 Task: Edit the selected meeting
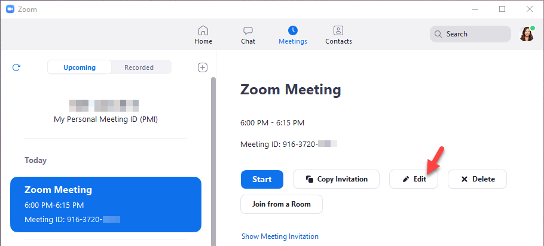(x=414, y=179)
